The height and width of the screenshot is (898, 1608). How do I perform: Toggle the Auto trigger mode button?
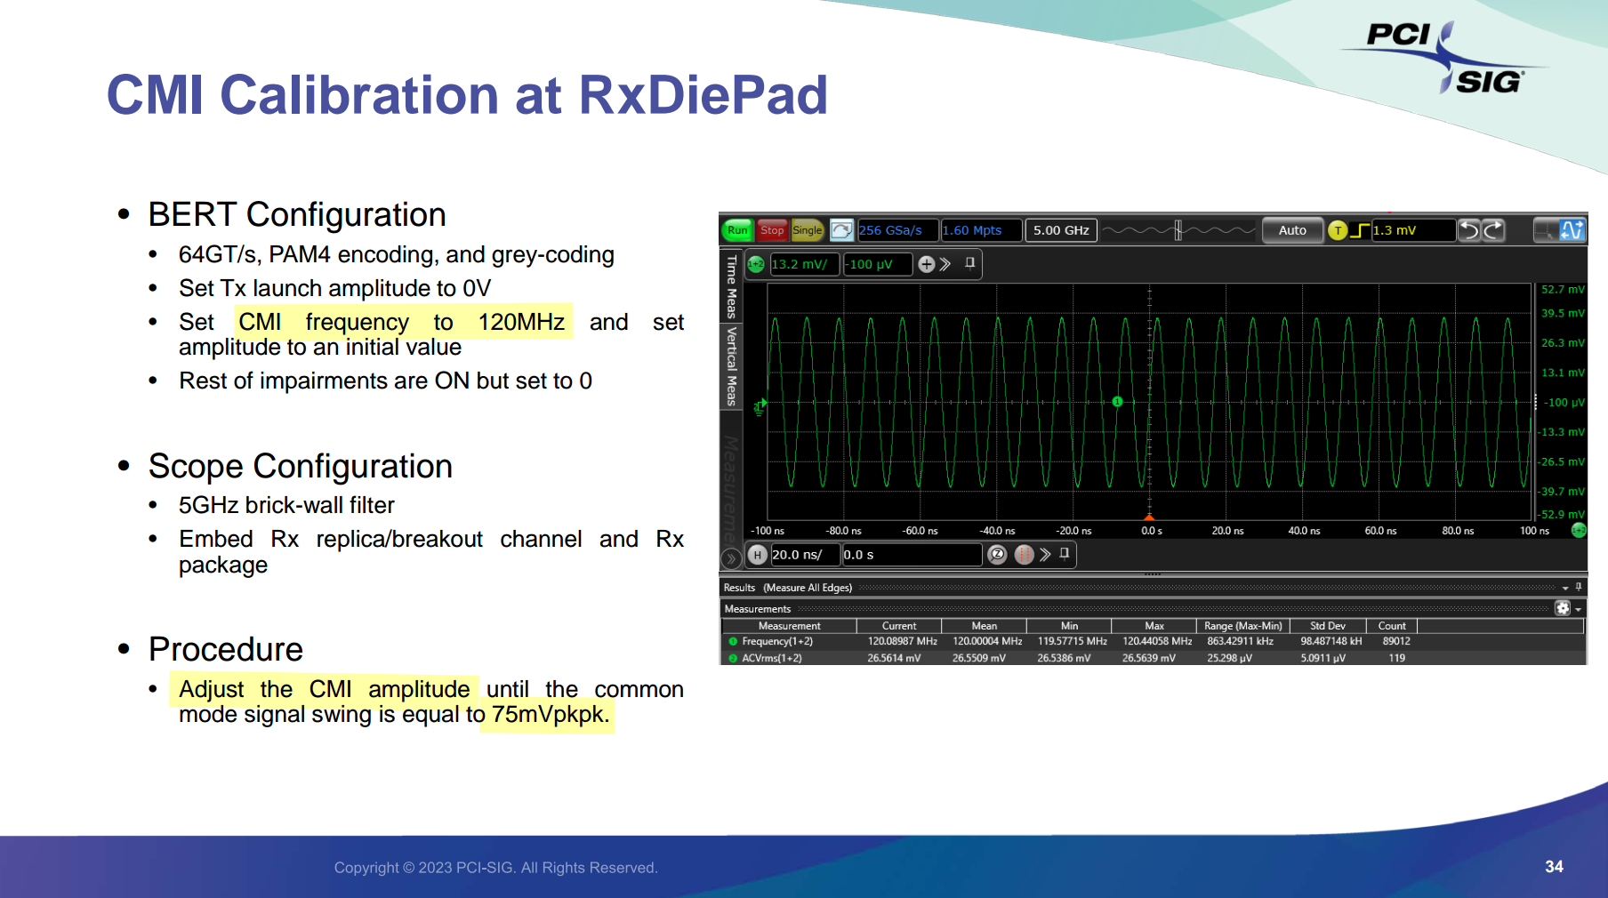coord(1291,231)
